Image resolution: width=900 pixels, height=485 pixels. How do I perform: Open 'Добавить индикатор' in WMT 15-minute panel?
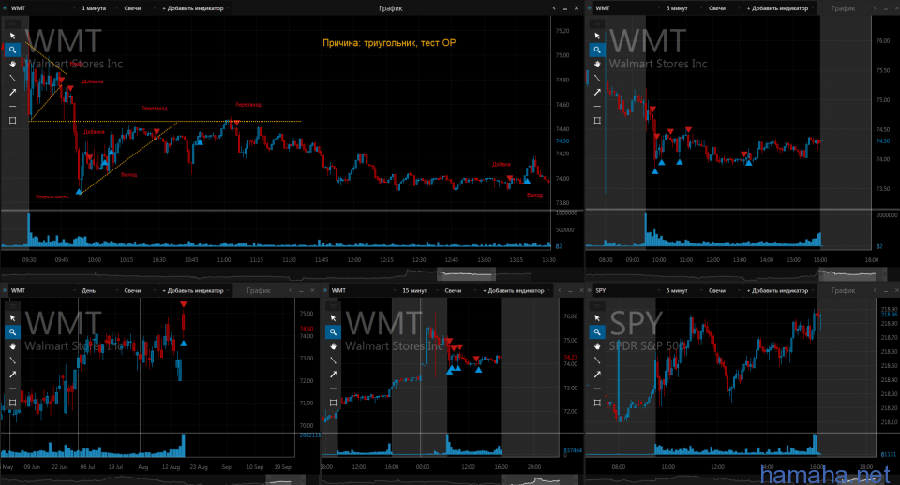pos(516,290)
